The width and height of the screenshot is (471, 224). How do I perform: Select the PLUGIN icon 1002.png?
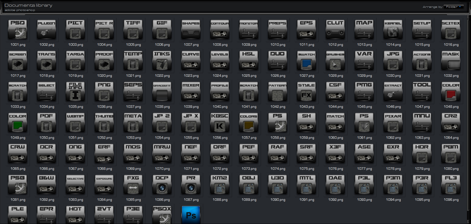(x=47, y=29)
